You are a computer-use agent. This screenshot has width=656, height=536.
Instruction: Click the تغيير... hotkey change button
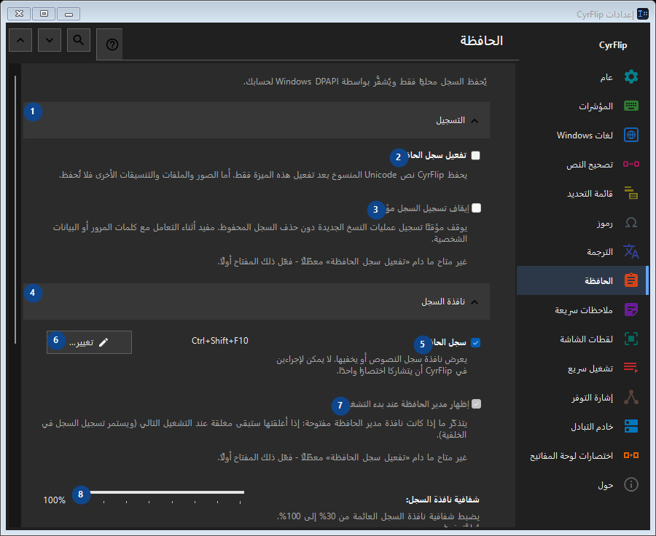pos(89,342)
